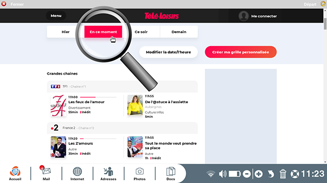Viewport: 327px width, 183px height.
Task: Open the Photos camera icon
Action: [x=139, y=173]
